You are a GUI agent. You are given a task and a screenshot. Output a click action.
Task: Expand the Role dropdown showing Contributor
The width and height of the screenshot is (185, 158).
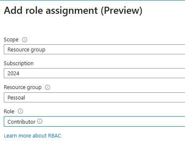coord(94,122)
